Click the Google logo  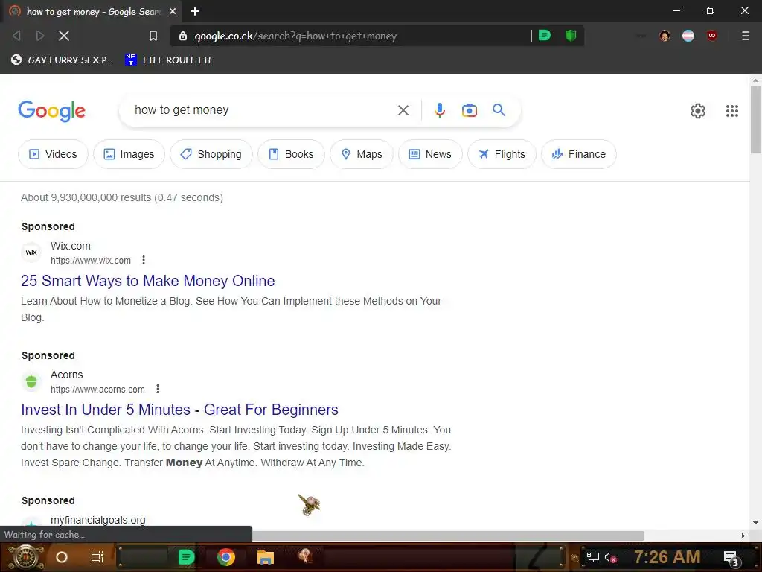coord(52,111)
